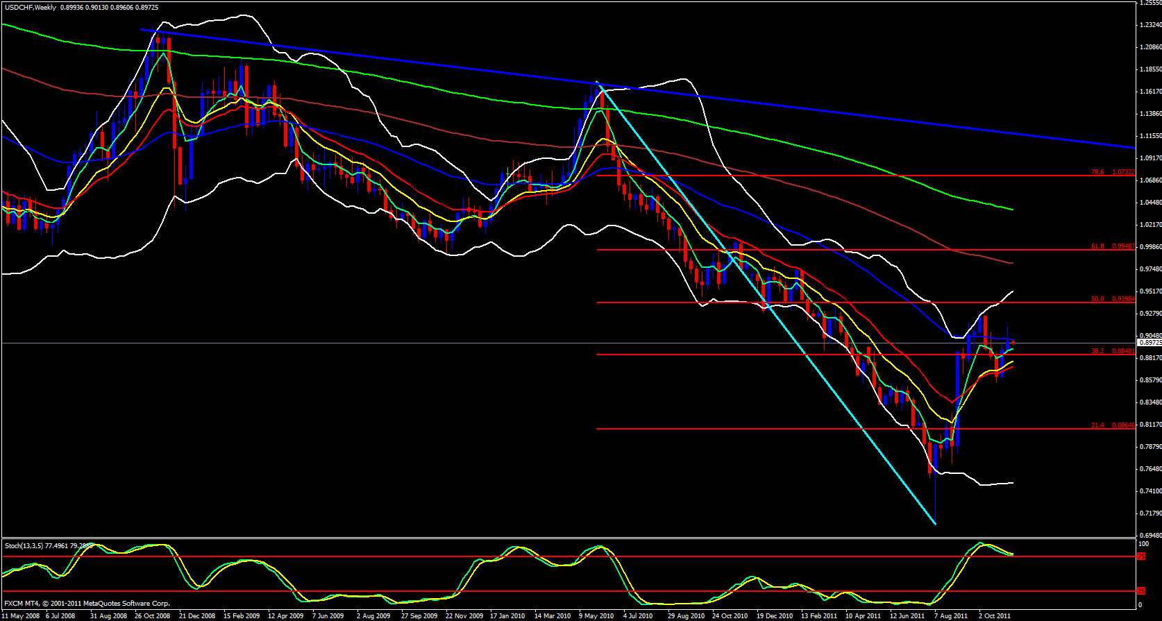Click the 19 Dec 2010 date label
This screenshot has height=621, width=1162.
click(x=774, y=616)
